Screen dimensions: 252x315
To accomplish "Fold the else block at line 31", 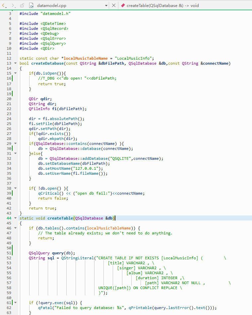I will [x=15, y=154].
